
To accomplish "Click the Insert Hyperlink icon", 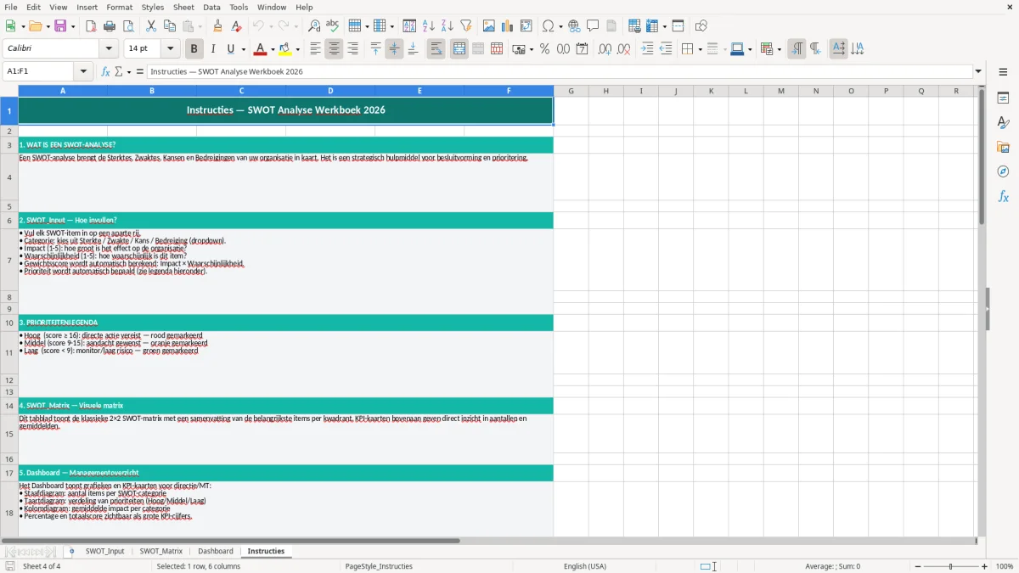I will pos(574,26).
